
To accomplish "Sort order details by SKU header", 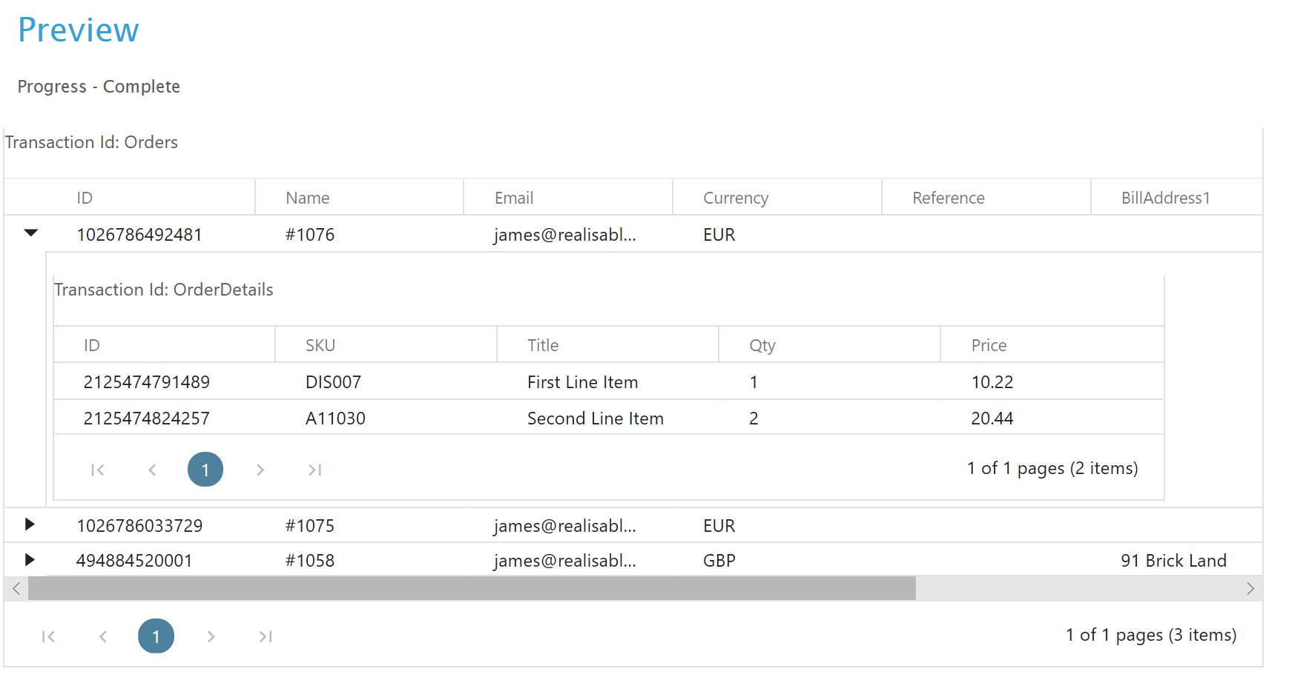I will pyautogui.click(x=320, y=345).
